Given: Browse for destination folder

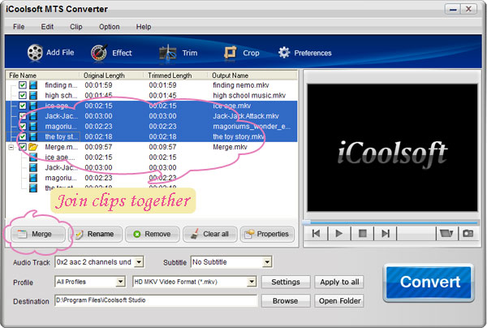Looking at the screenshot, I should point(286,301).
